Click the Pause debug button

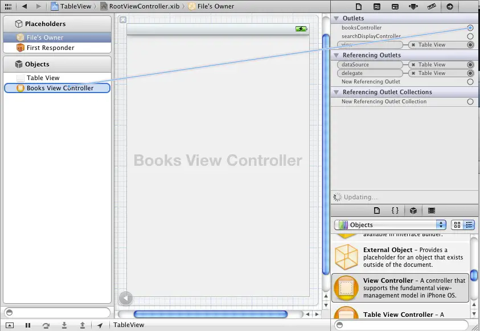click(x=27, y=325)
